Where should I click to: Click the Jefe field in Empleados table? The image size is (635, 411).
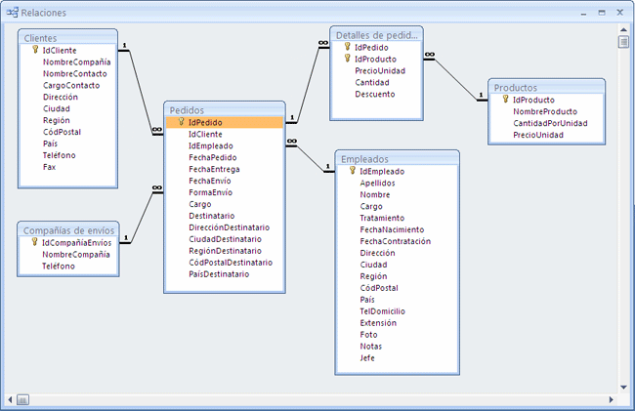pyautogui.click(x=367, y=358)
